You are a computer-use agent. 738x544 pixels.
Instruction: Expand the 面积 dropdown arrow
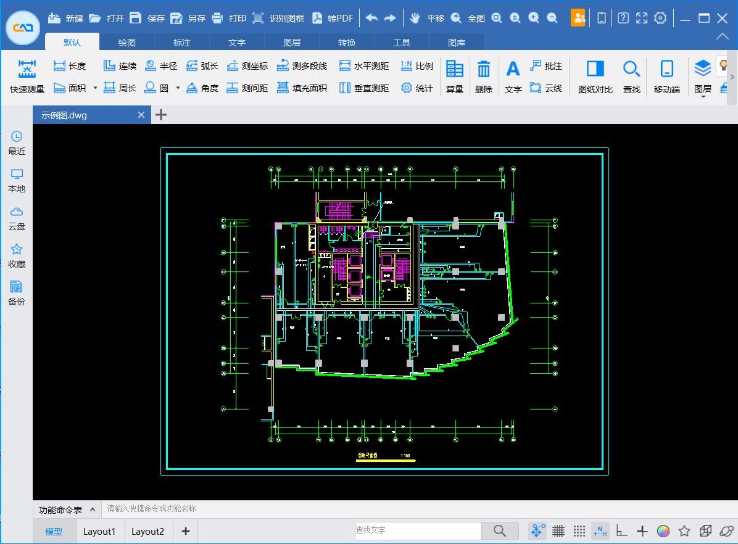(95, 88)
